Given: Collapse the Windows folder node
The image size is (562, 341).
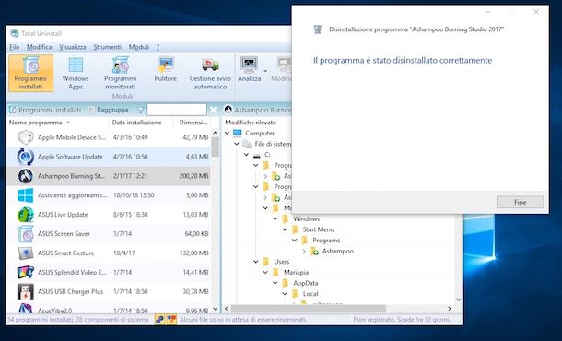Looking at the screenshot, I should coord(275,218).
